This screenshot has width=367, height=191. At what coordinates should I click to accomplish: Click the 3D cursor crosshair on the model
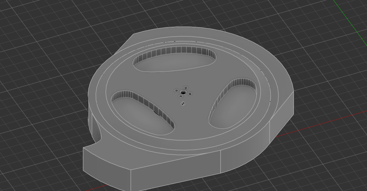click(x=183, y=104)
